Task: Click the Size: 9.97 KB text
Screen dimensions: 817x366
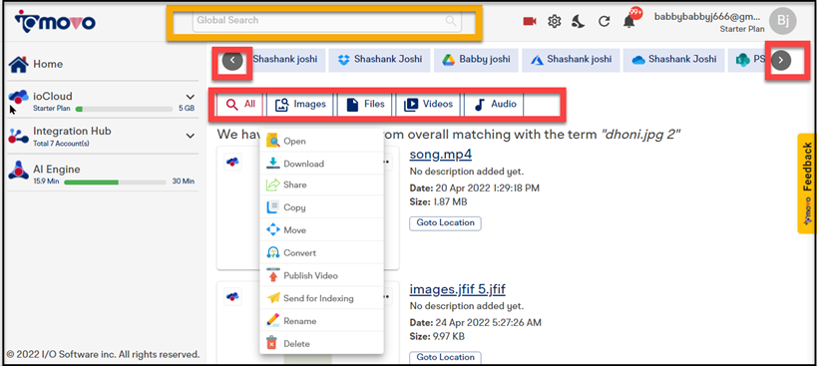Action: coord(437,336)
